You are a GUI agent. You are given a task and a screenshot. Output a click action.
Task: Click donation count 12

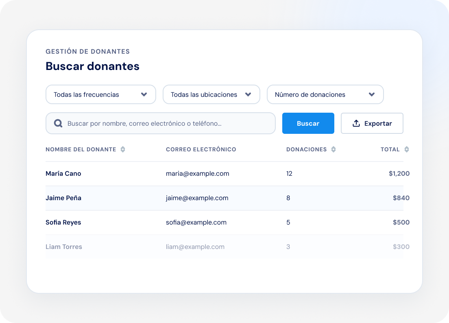tap(289, 174)
